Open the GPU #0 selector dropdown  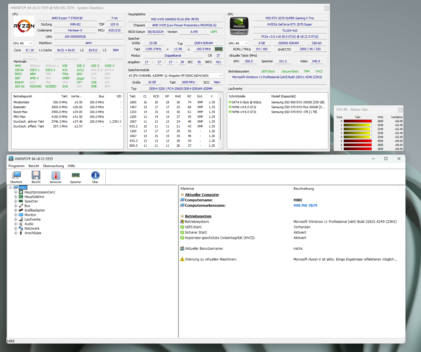(x=238, y=43)
